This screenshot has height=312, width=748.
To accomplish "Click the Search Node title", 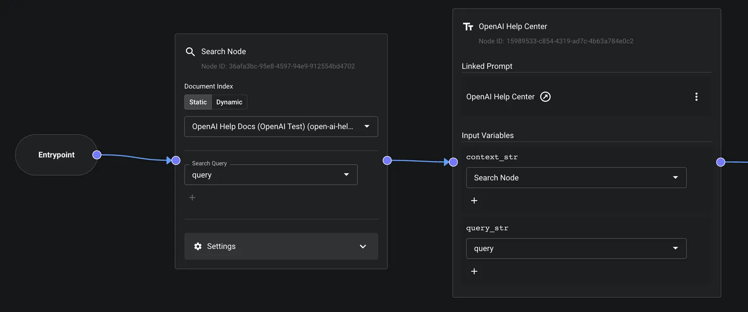I will pos(223,51).
